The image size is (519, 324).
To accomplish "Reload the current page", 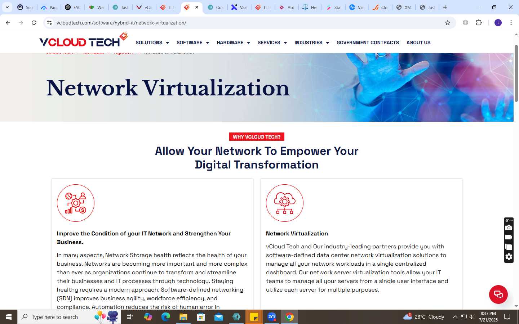I will [x=34, y=23].
